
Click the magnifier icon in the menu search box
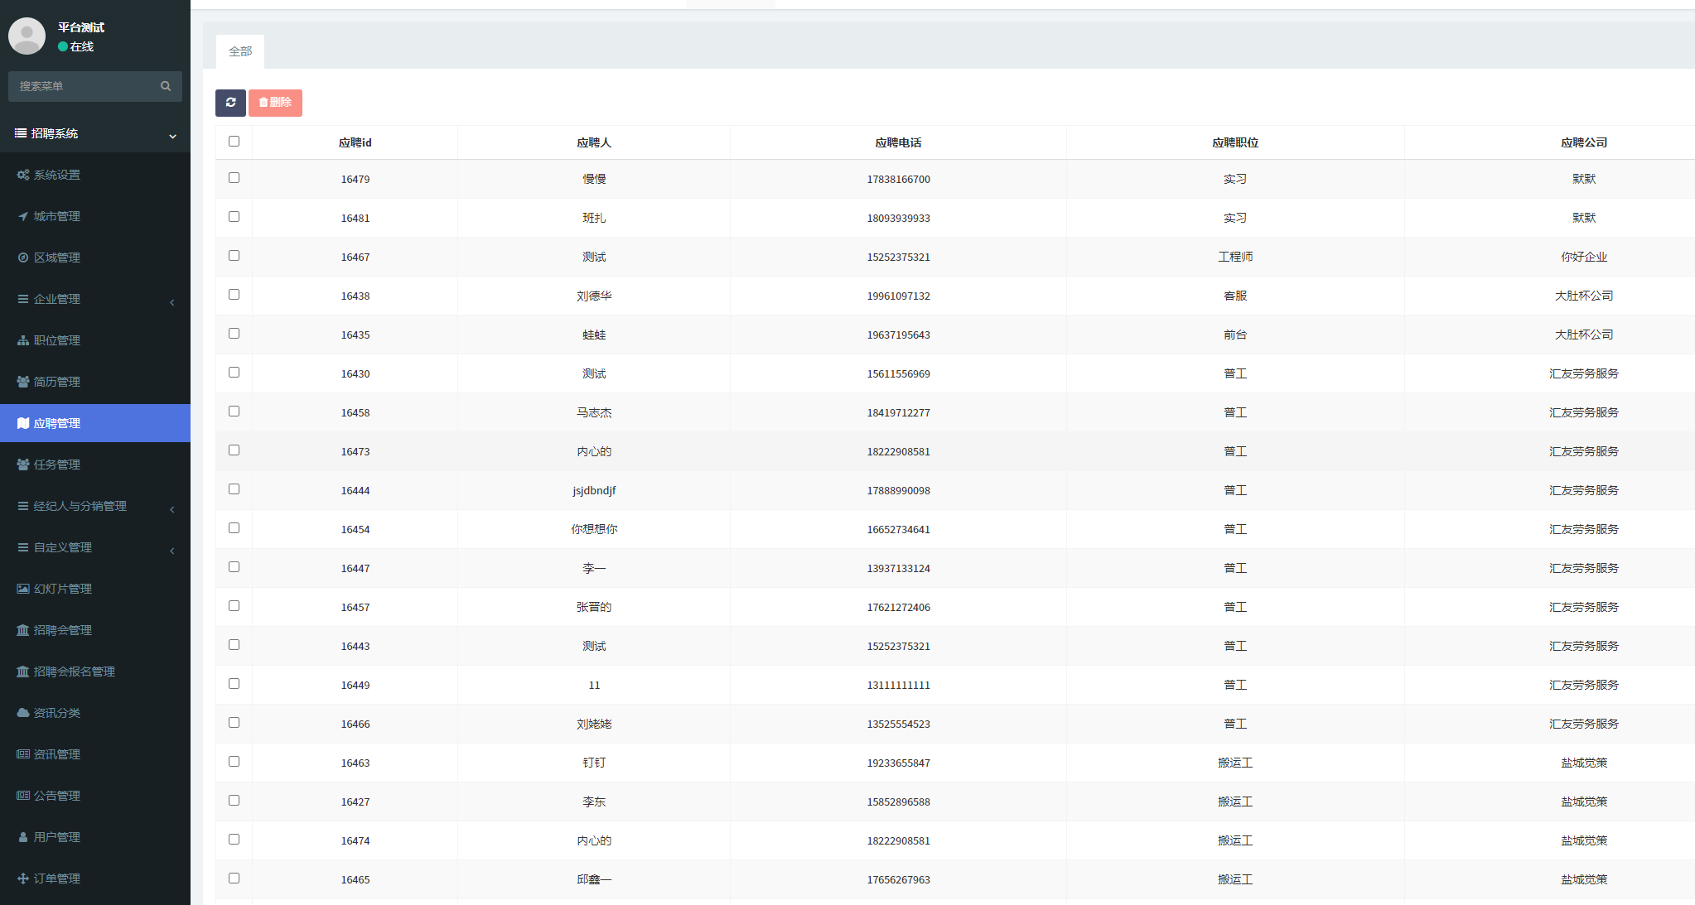166,86
